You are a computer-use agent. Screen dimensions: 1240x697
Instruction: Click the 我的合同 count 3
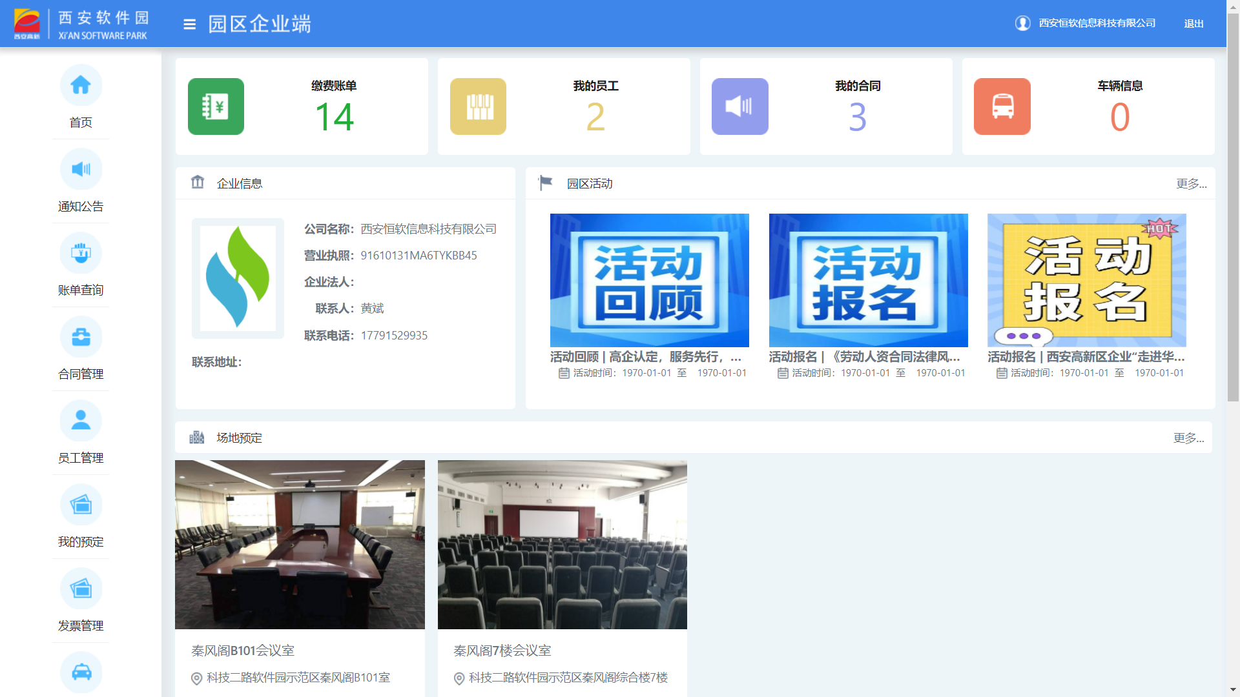click(858, 117)
